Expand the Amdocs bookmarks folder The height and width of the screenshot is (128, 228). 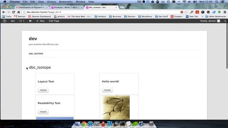[x=100, y=16]
